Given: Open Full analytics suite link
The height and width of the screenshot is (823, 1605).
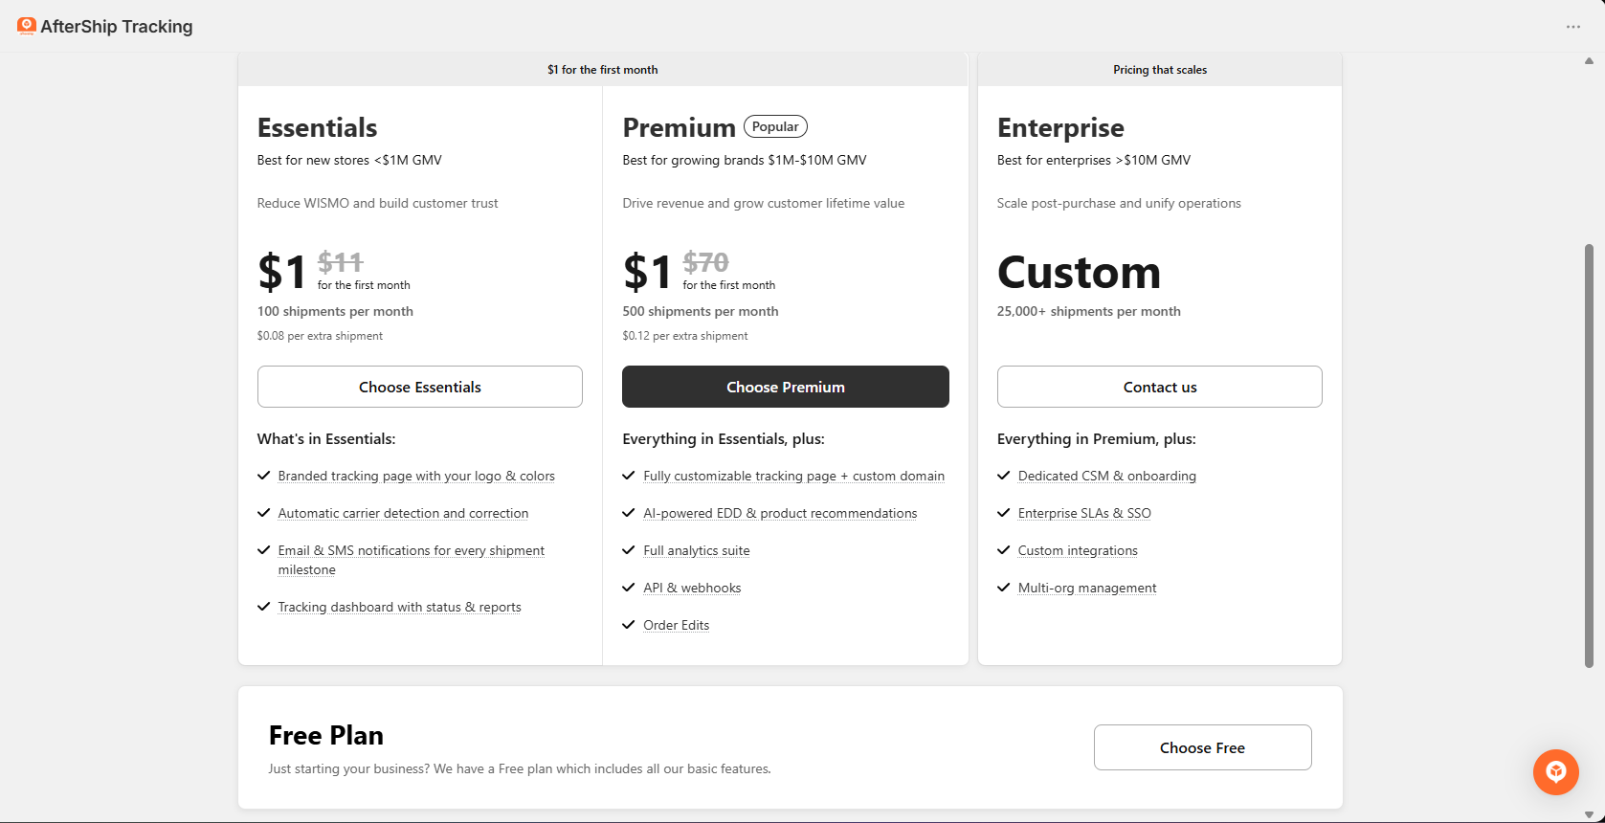Looking at the screenshot, I should click(697, 550).
